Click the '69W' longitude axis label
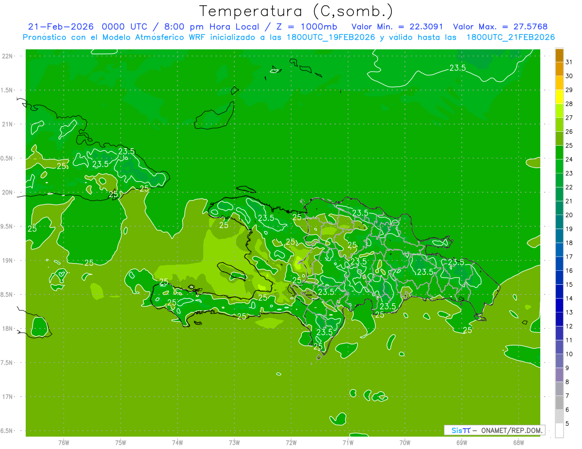The width and height of the screenshot is (582, 449). coord(462,442)
